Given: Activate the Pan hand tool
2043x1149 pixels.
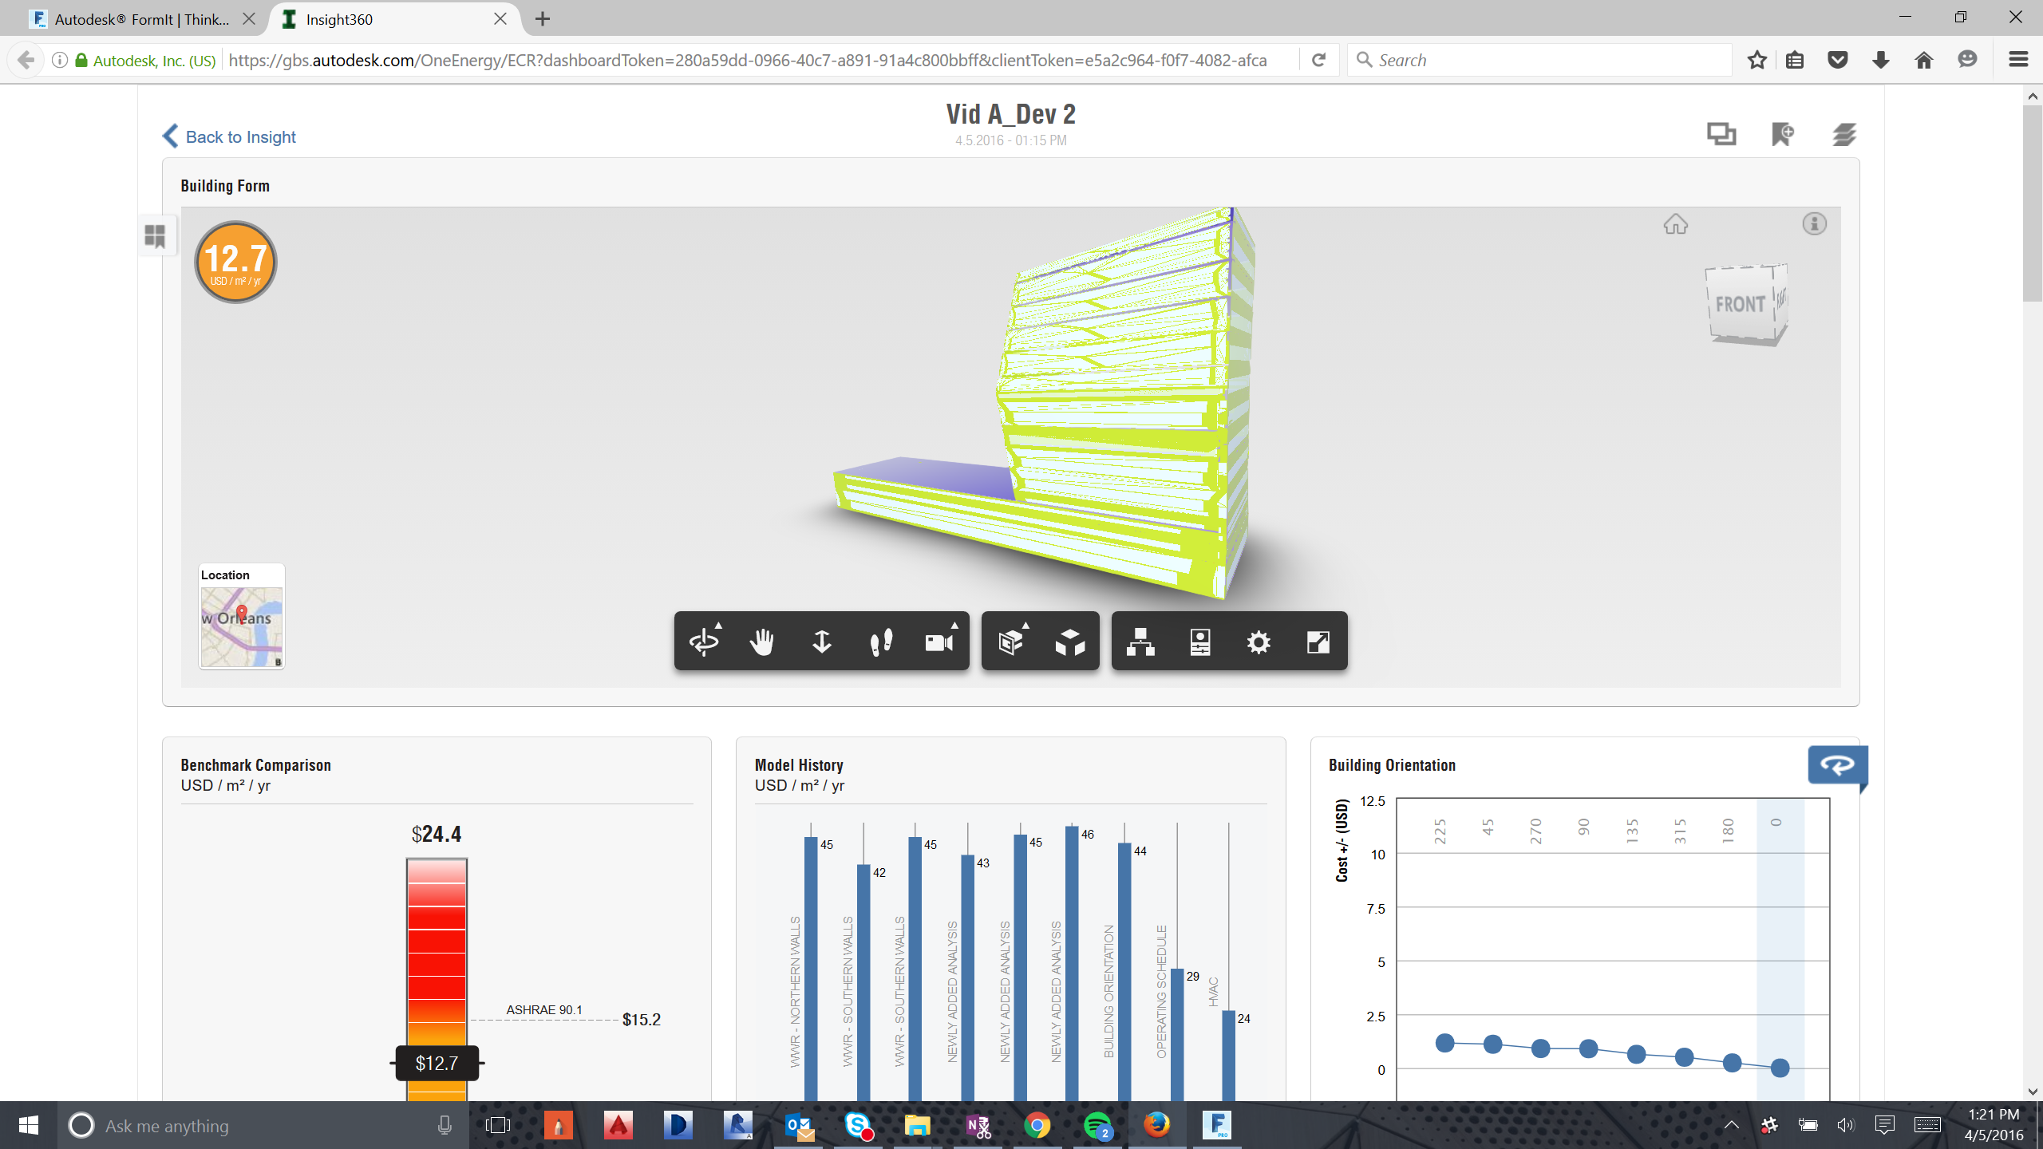Looking at the screenshot, I should [x=762, y=642].
